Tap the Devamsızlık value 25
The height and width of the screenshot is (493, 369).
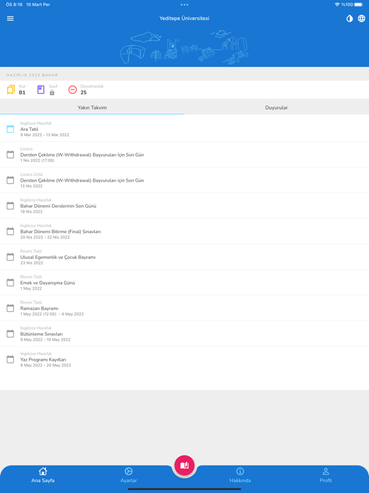pyautogui.click(x=83, y=92)
